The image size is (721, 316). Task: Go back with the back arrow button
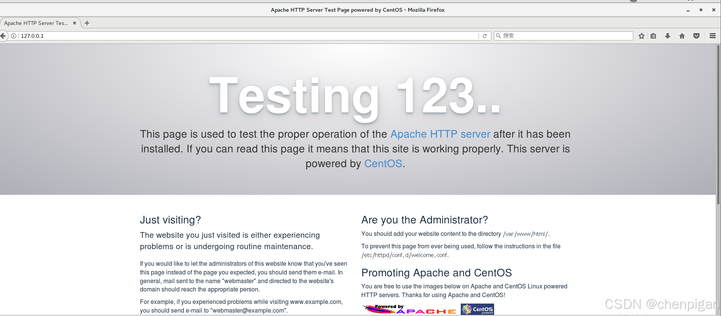[x=3, y=36]
